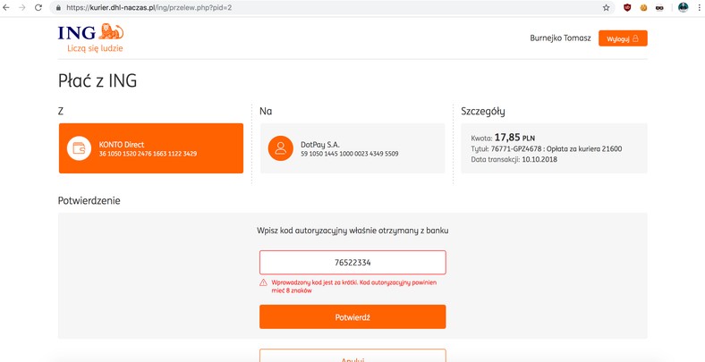Click the browser back arrow
Screen dimensions: 705x362
coord(8,7)
